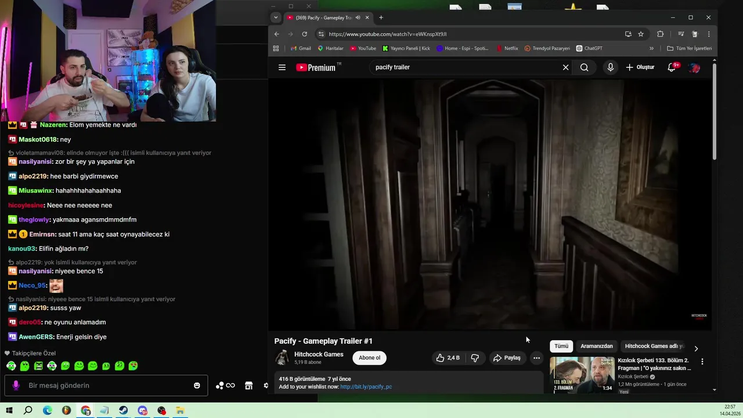
Task: Open the Yayıncı Paneli Kick bookmark
Action: 406,49
